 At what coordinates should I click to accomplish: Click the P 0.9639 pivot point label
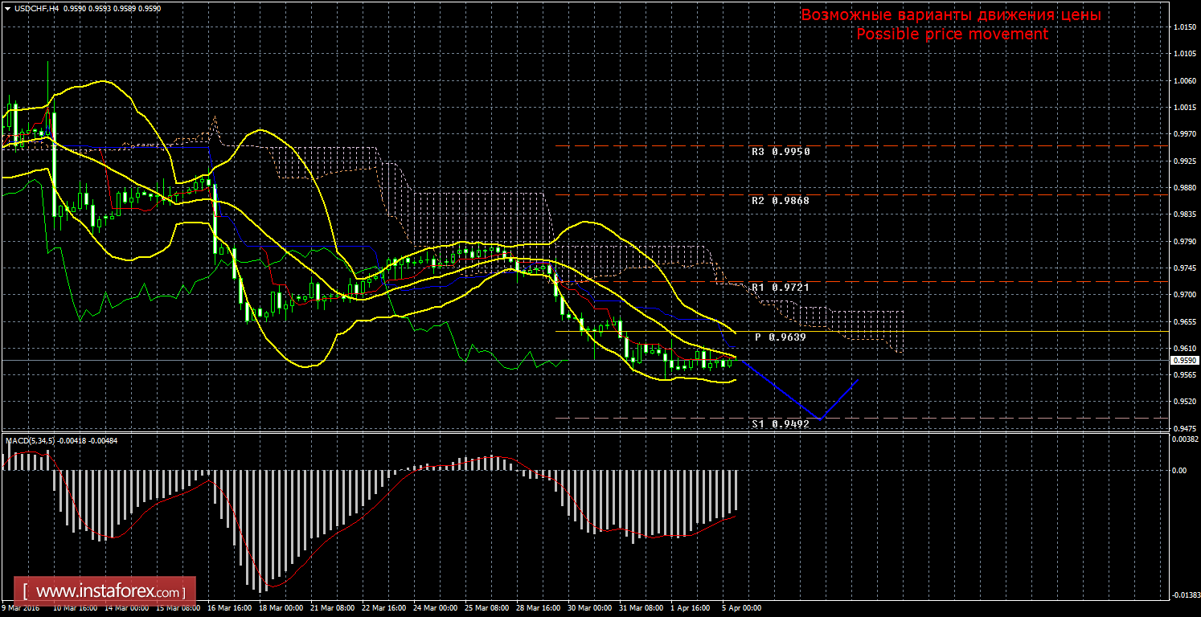click(x=780, y=337)
